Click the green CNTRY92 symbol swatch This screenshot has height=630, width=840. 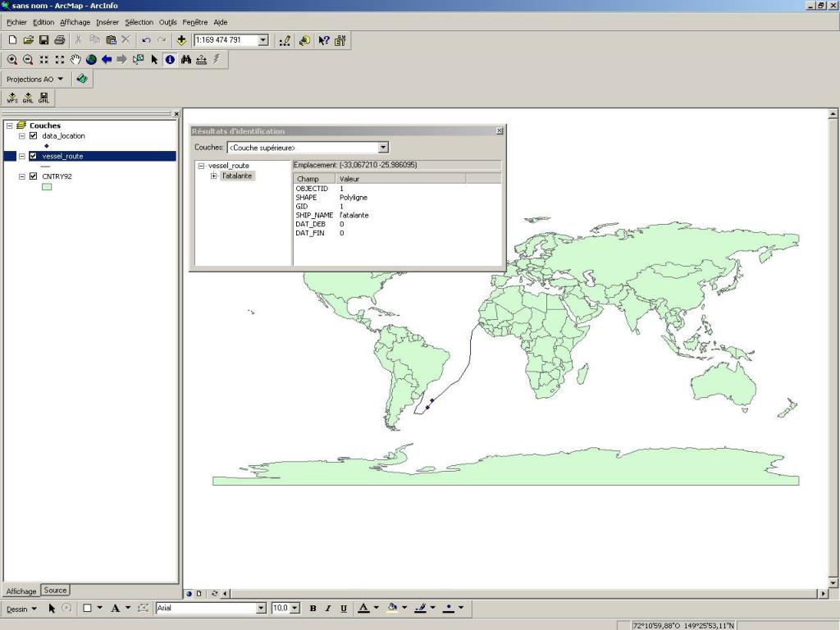(47, 187)
